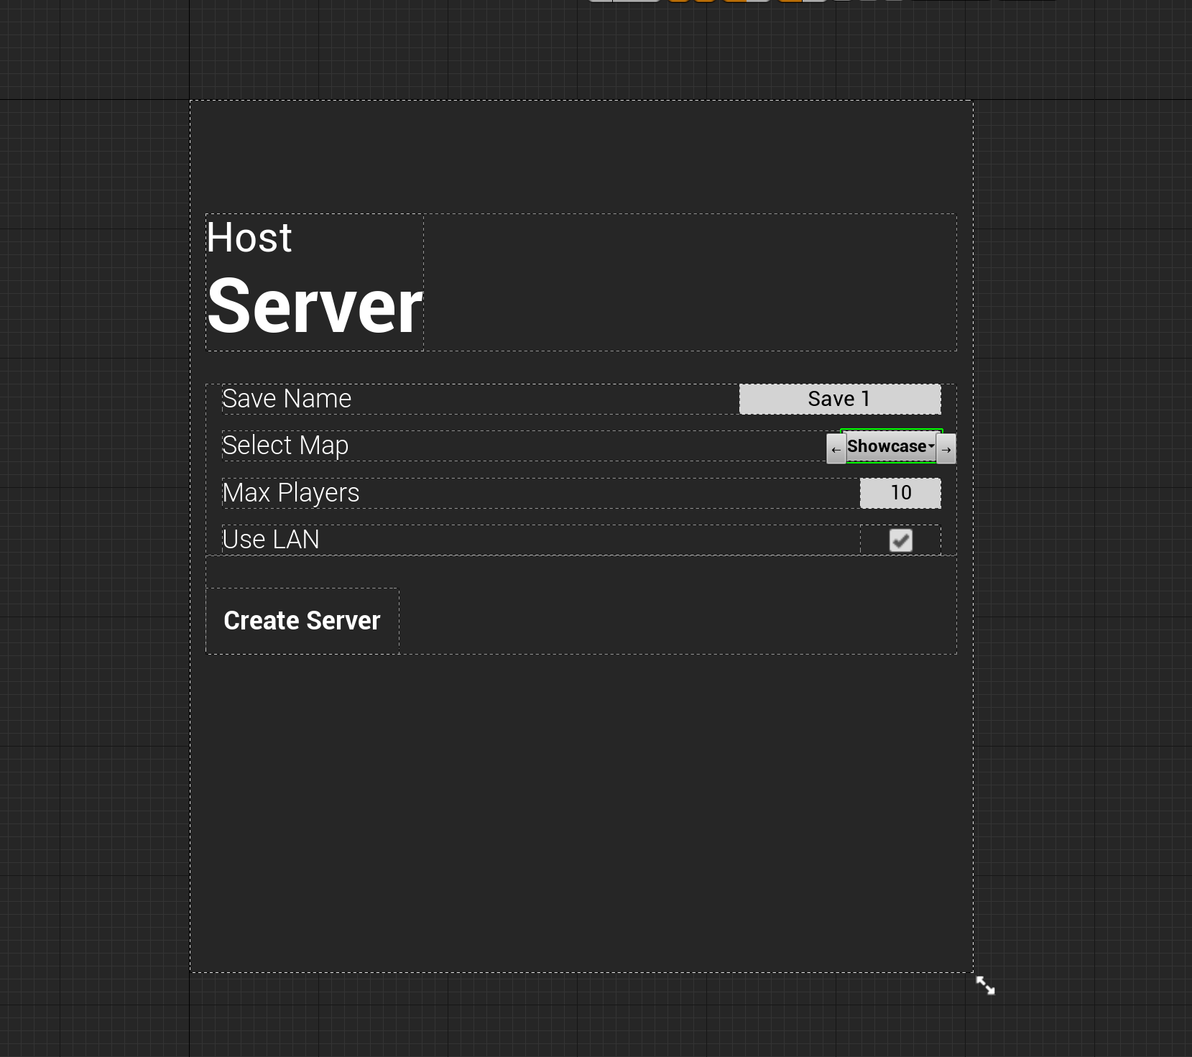
Task: Select the "Use LAN" label
Action: pyautogui.click(x=271, y=540)
